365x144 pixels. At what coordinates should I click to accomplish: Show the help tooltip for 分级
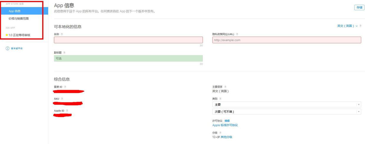(x=220, y=133)
